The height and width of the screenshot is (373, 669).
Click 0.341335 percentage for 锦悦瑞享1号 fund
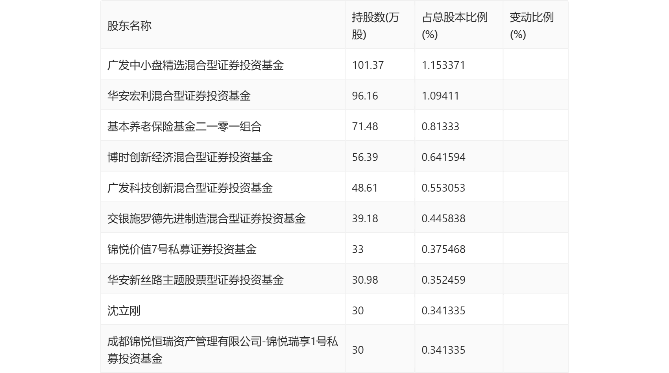click(x=444, y=350)
